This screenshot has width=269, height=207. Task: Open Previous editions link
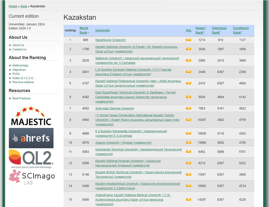click(x=23, y=82)
